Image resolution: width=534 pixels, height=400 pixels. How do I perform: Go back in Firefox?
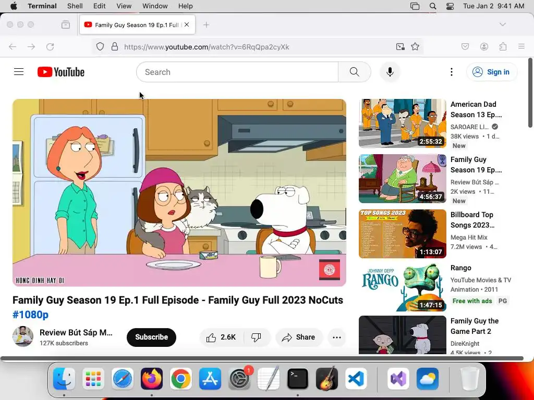coord(13,46)
